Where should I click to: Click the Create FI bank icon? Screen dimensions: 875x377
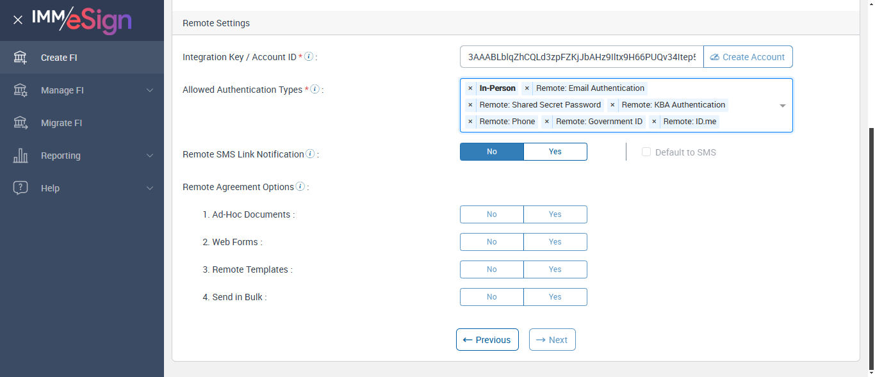click(x=20, y=58)
